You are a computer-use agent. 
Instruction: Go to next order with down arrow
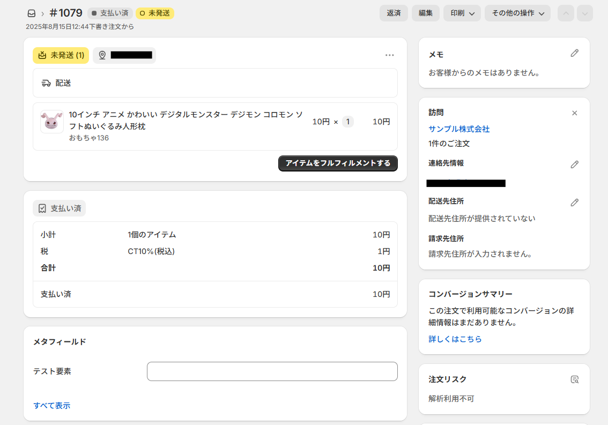[584, 13]
